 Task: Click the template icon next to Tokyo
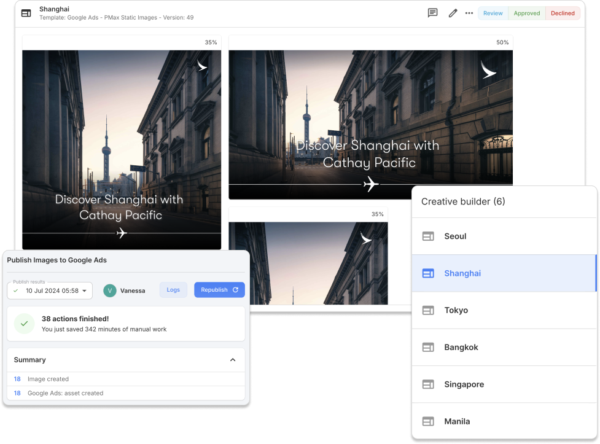click(428, 310)
